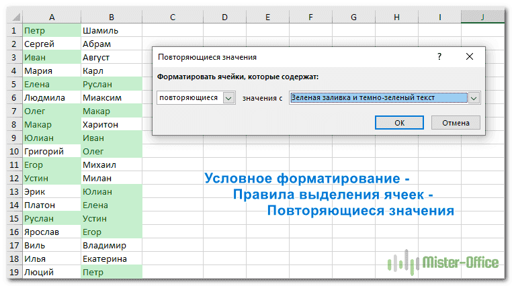Open the повторяющиеся dropdown
Screen dimensions: 512x286
click(x=228, y=98)
